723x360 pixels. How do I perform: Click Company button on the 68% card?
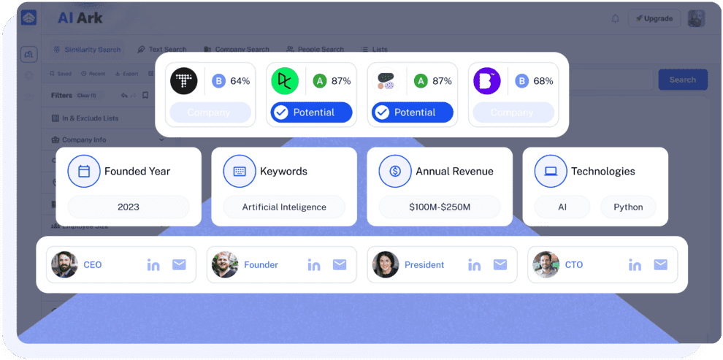(513, 112)
